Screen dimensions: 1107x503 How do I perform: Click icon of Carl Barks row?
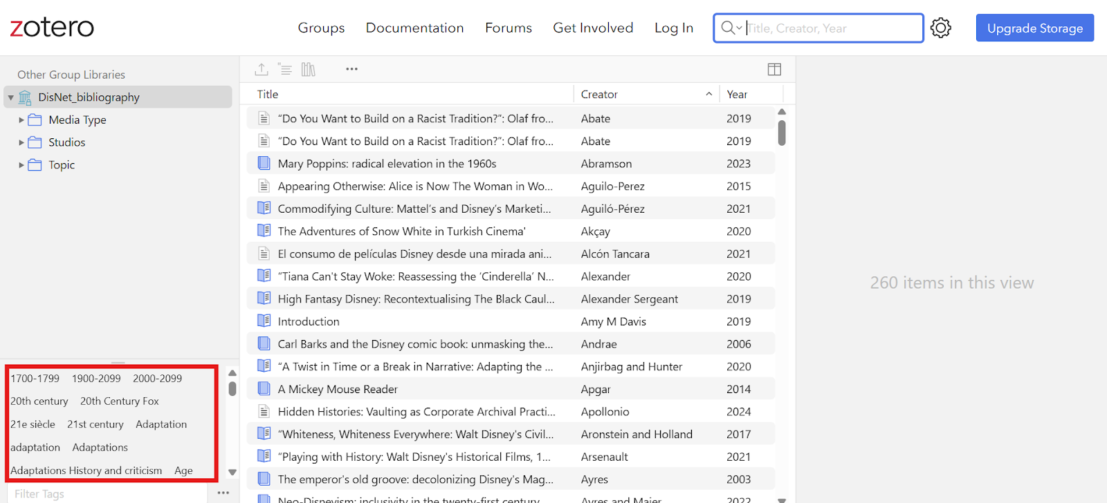point(264,343)
